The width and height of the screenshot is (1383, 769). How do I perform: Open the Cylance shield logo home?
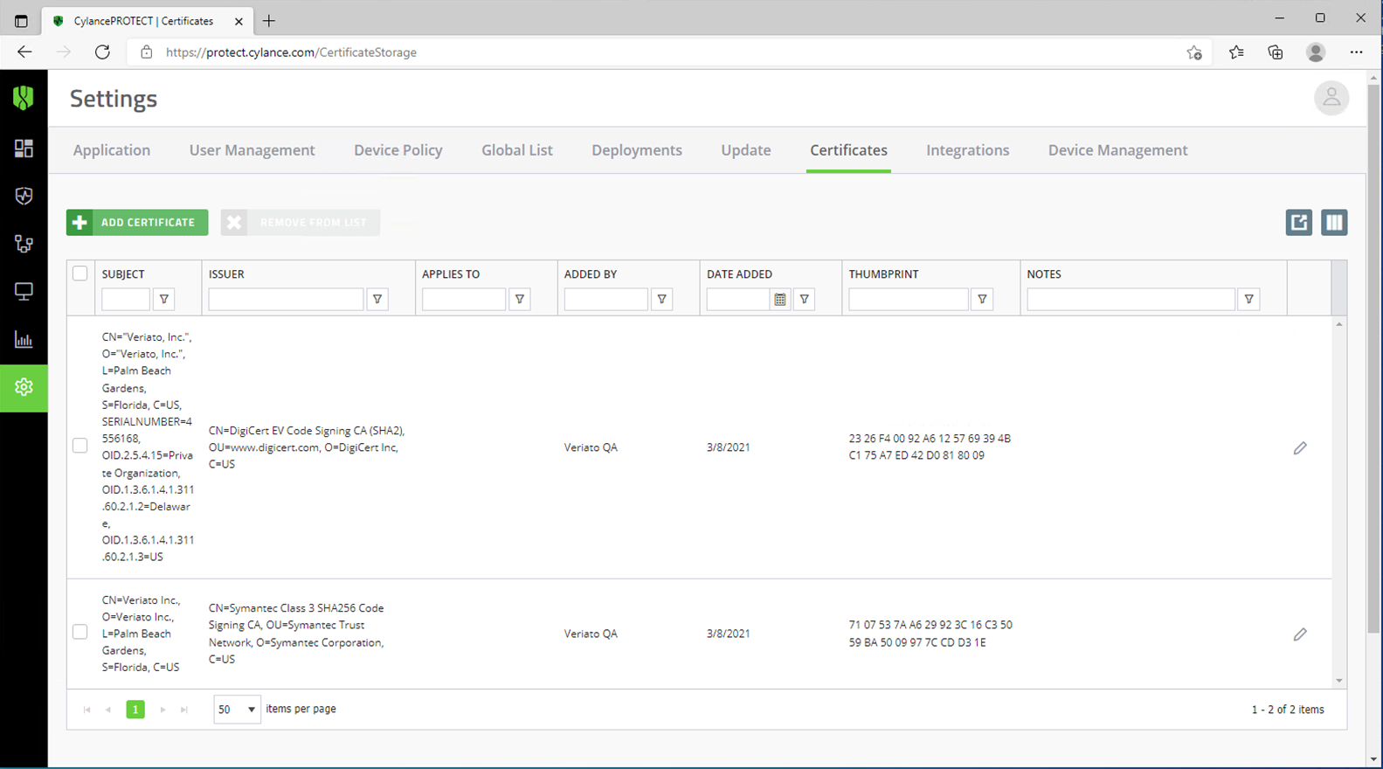coord(24,98)
